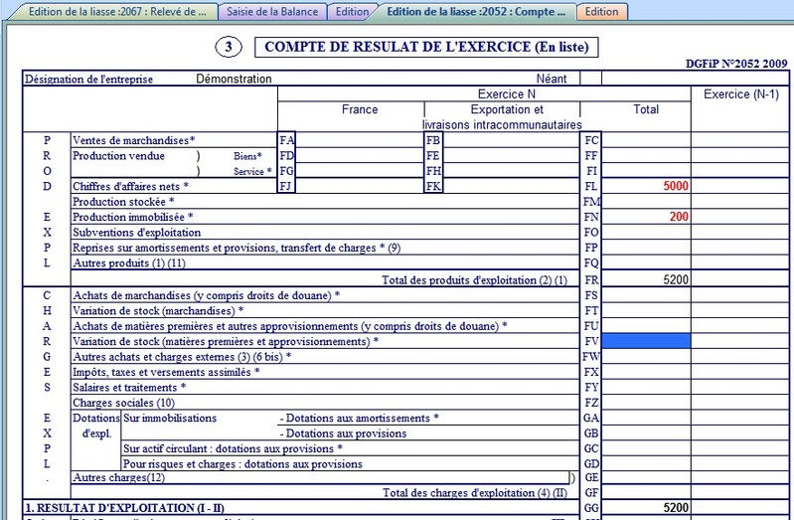Screen dimensions: 794x520
Task: Click the Démonstration company name
Action: coord(234,79)
